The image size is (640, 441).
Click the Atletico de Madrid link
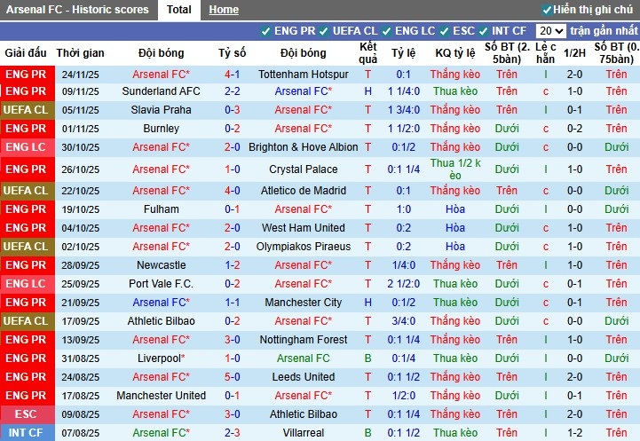click(304, 191)
